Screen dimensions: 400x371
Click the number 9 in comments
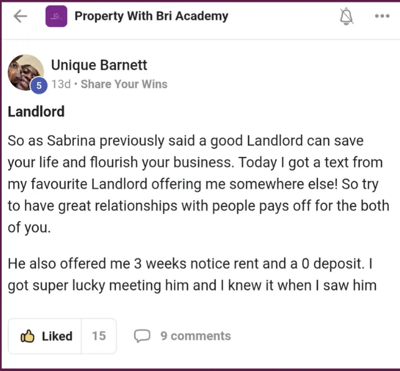click(164, 336)
